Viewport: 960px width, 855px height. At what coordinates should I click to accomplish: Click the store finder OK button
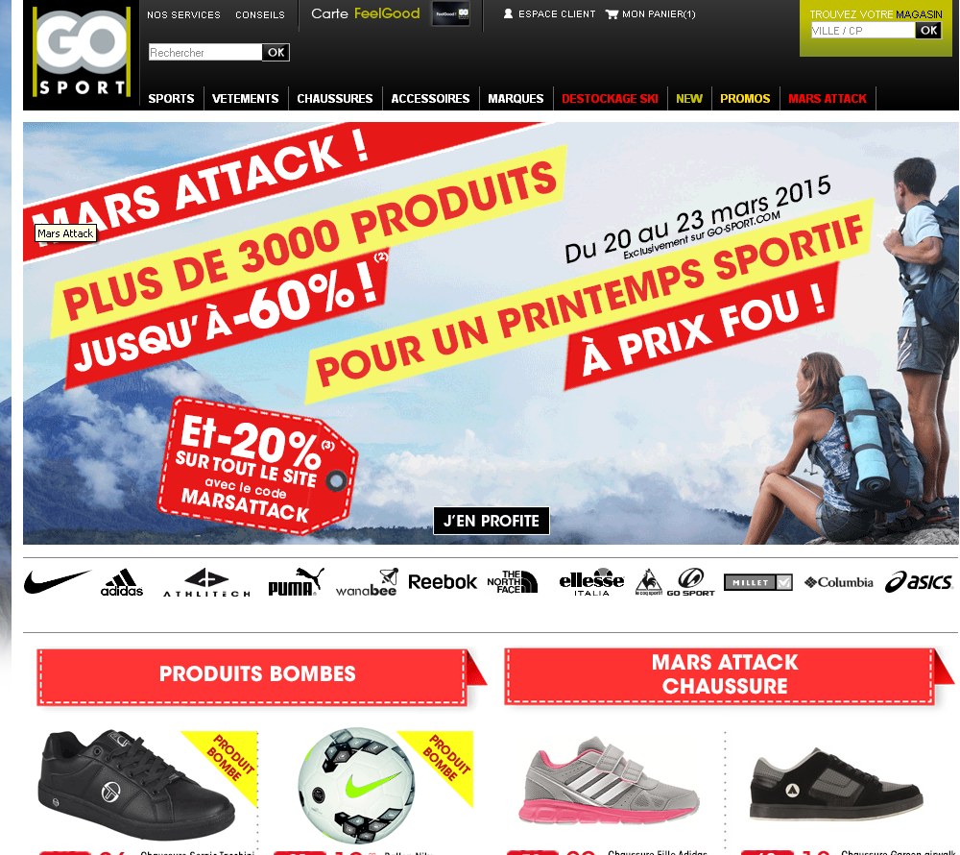point(928,30)
